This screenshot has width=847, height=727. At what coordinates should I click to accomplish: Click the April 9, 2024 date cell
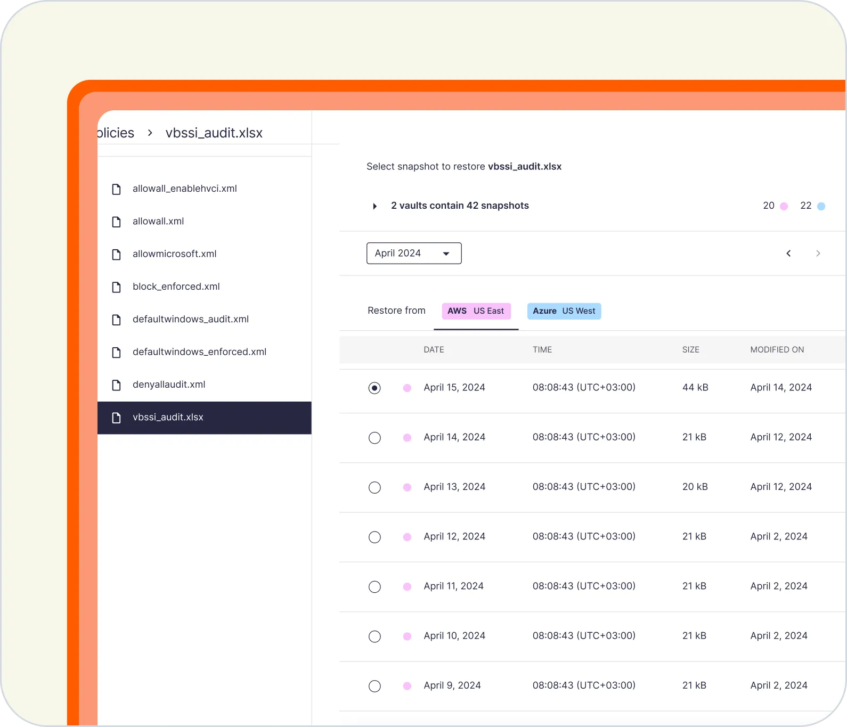[452, 685]
